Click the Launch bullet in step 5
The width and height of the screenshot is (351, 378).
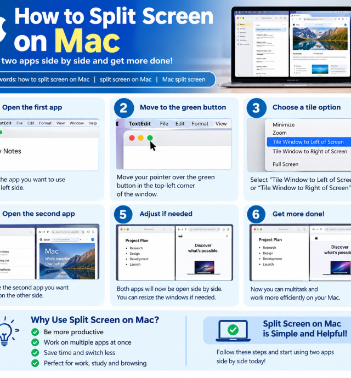pyautogui.click(x=135, y=265)
